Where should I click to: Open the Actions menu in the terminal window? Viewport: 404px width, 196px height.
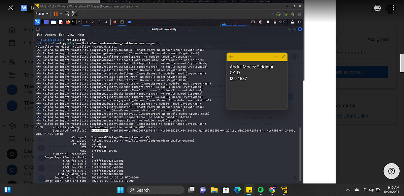pos(50,35)
